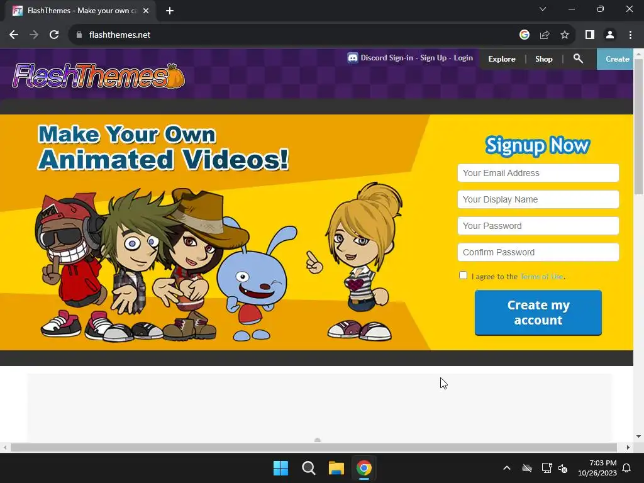The width and height of the screenshot is (644, 483).
Task: Click the muted volume tray icon
Action: click(x=563, y=468)
